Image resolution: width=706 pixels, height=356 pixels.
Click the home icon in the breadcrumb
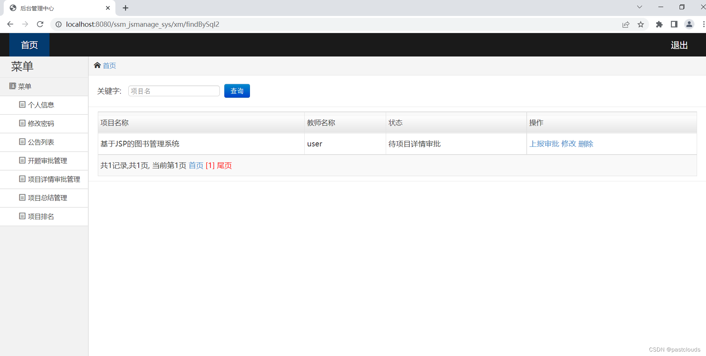coord(97,65)
